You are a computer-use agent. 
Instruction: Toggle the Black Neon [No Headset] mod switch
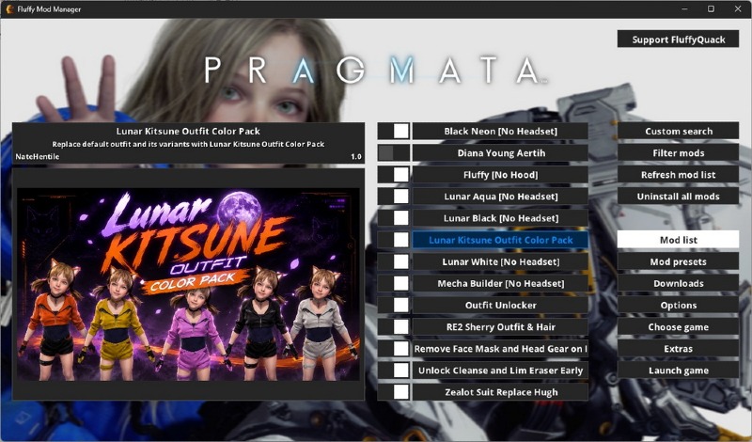[x=394, y=131]
